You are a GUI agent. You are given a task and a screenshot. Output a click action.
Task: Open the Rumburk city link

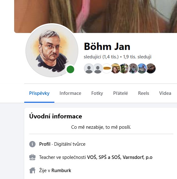61,171
